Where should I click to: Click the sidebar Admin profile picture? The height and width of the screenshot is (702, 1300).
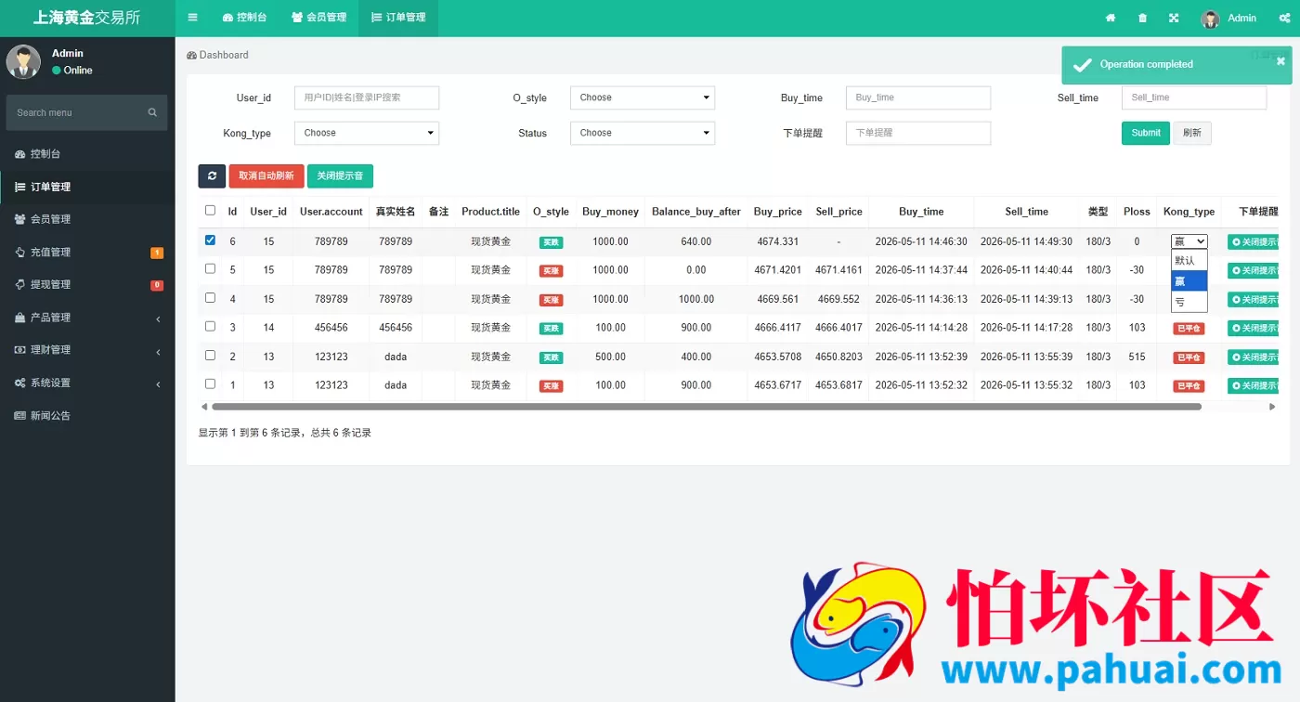23,61
